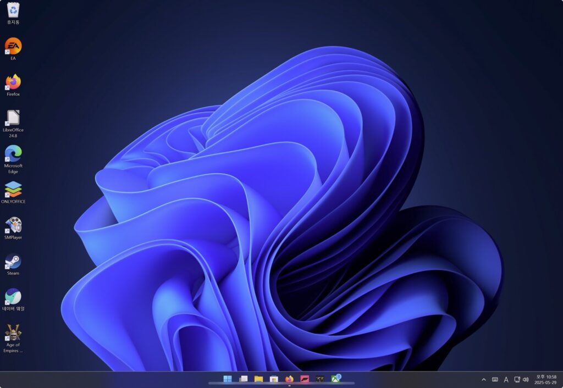Image resolution: width=563 pixels, height=388 pixels.
Task: Open Microsoft Store from the taskbar
Action: point(274,379)
